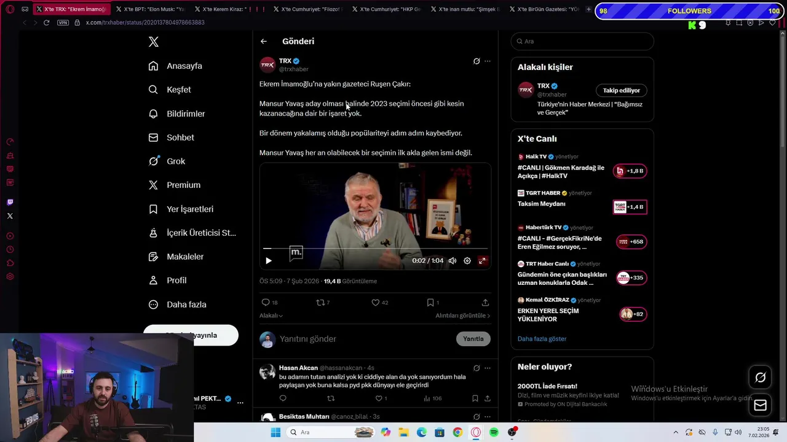Open Sohbet messages
The image size is (787, 442).
[171, 138]
